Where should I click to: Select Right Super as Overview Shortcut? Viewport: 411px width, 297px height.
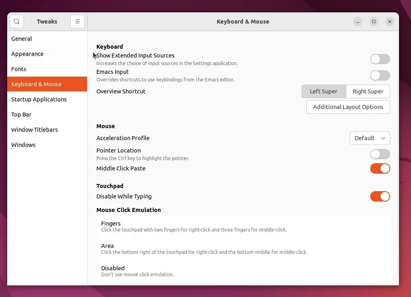point(367,91)
